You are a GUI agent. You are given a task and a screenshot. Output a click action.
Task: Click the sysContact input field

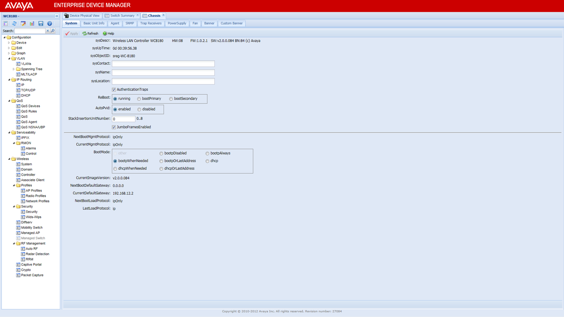tap(163, 64)
